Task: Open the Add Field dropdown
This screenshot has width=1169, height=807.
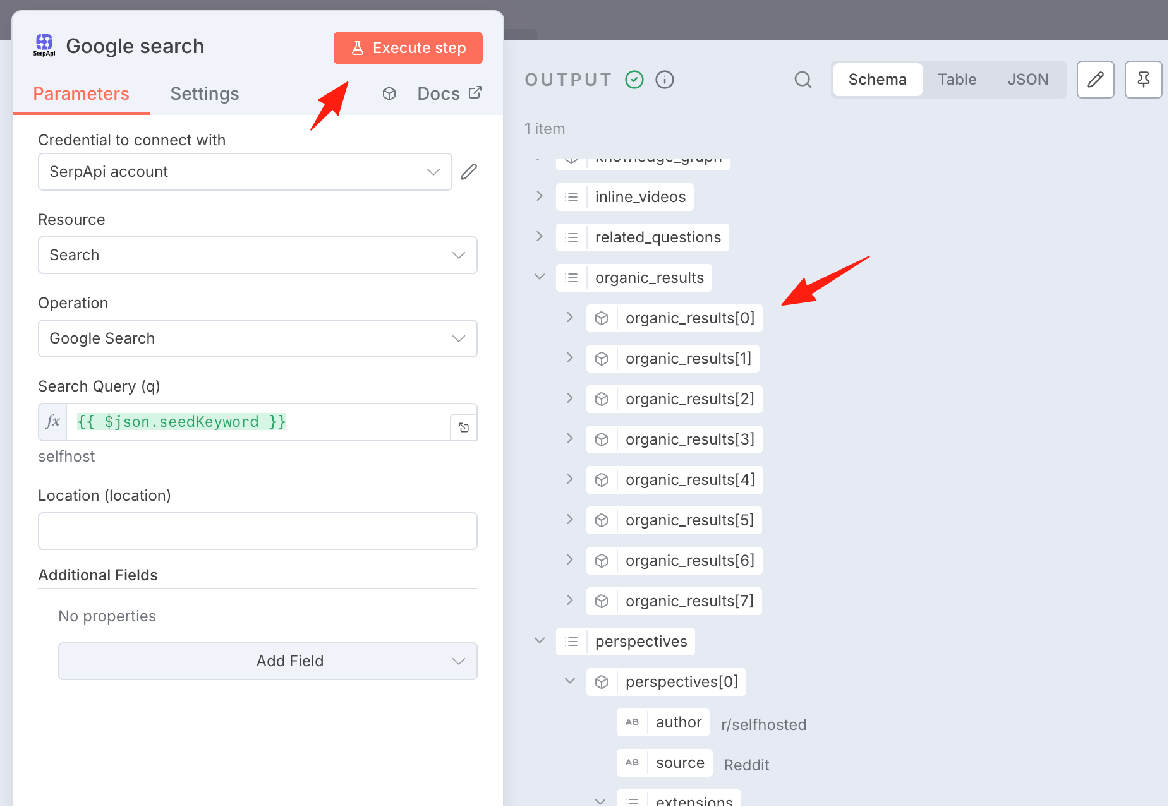Action: click(x=268, y=661)
